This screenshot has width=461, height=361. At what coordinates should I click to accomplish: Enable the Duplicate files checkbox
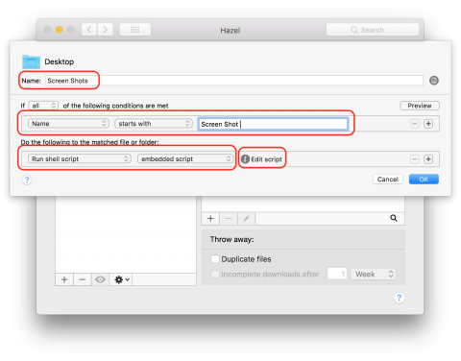click(215, 258)
